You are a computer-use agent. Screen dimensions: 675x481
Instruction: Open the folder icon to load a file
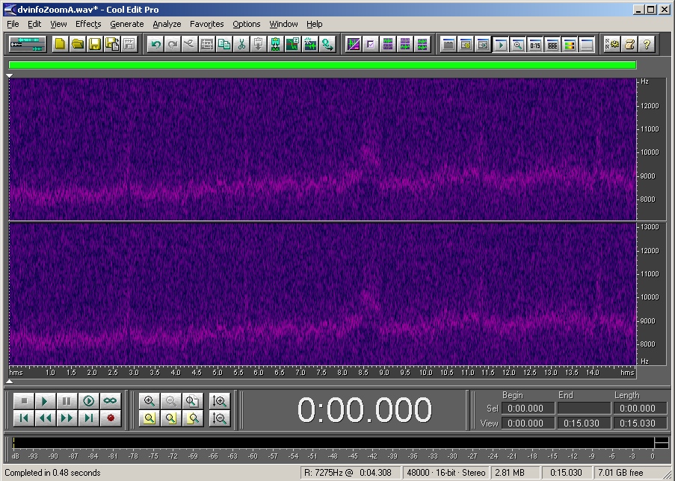click(78, 44)
